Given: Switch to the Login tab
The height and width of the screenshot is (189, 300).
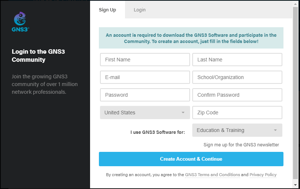Looking at the screenshot, I should click(x=139, y=10).
